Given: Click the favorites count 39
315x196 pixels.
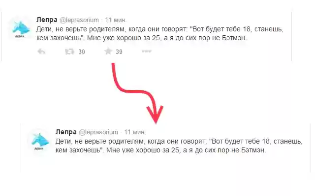Looking at the screenshot, I should point(119,52).
